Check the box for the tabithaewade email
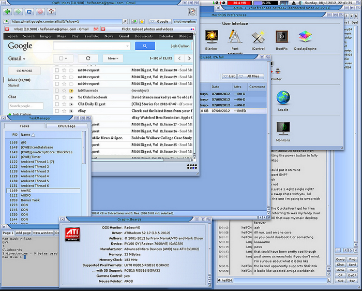 coord(57,91)
